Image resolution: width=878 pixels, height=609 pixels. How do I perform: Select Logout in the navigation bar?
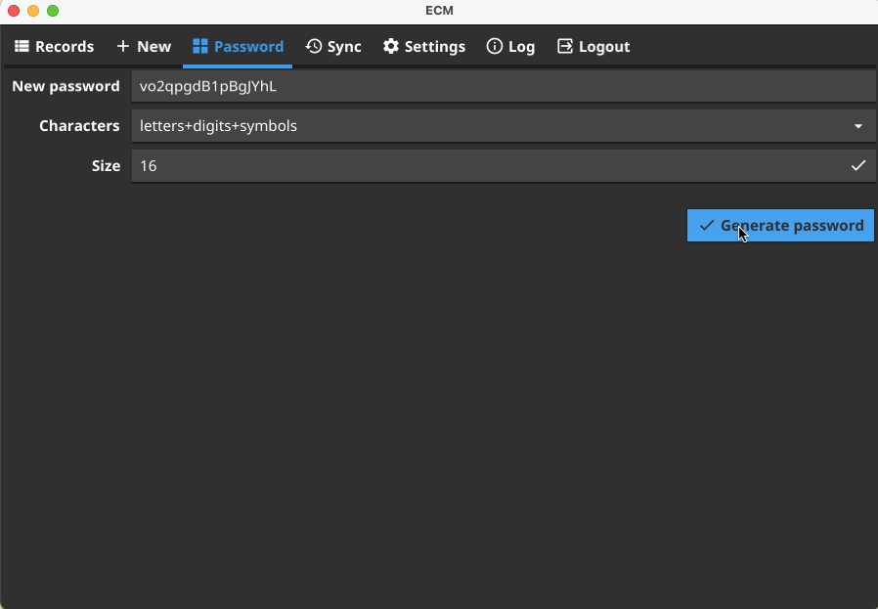pos(593,46)
